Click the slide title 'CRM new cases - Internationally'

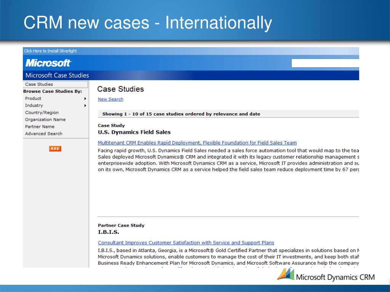148,23
